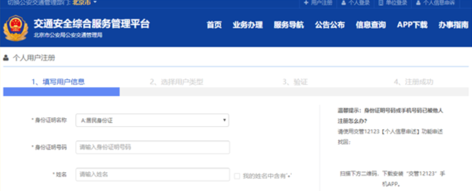472x191 pixels.
Task: Click the 北京市公安局公安交通管理局 subtitle
Action: tap(68, 35)
